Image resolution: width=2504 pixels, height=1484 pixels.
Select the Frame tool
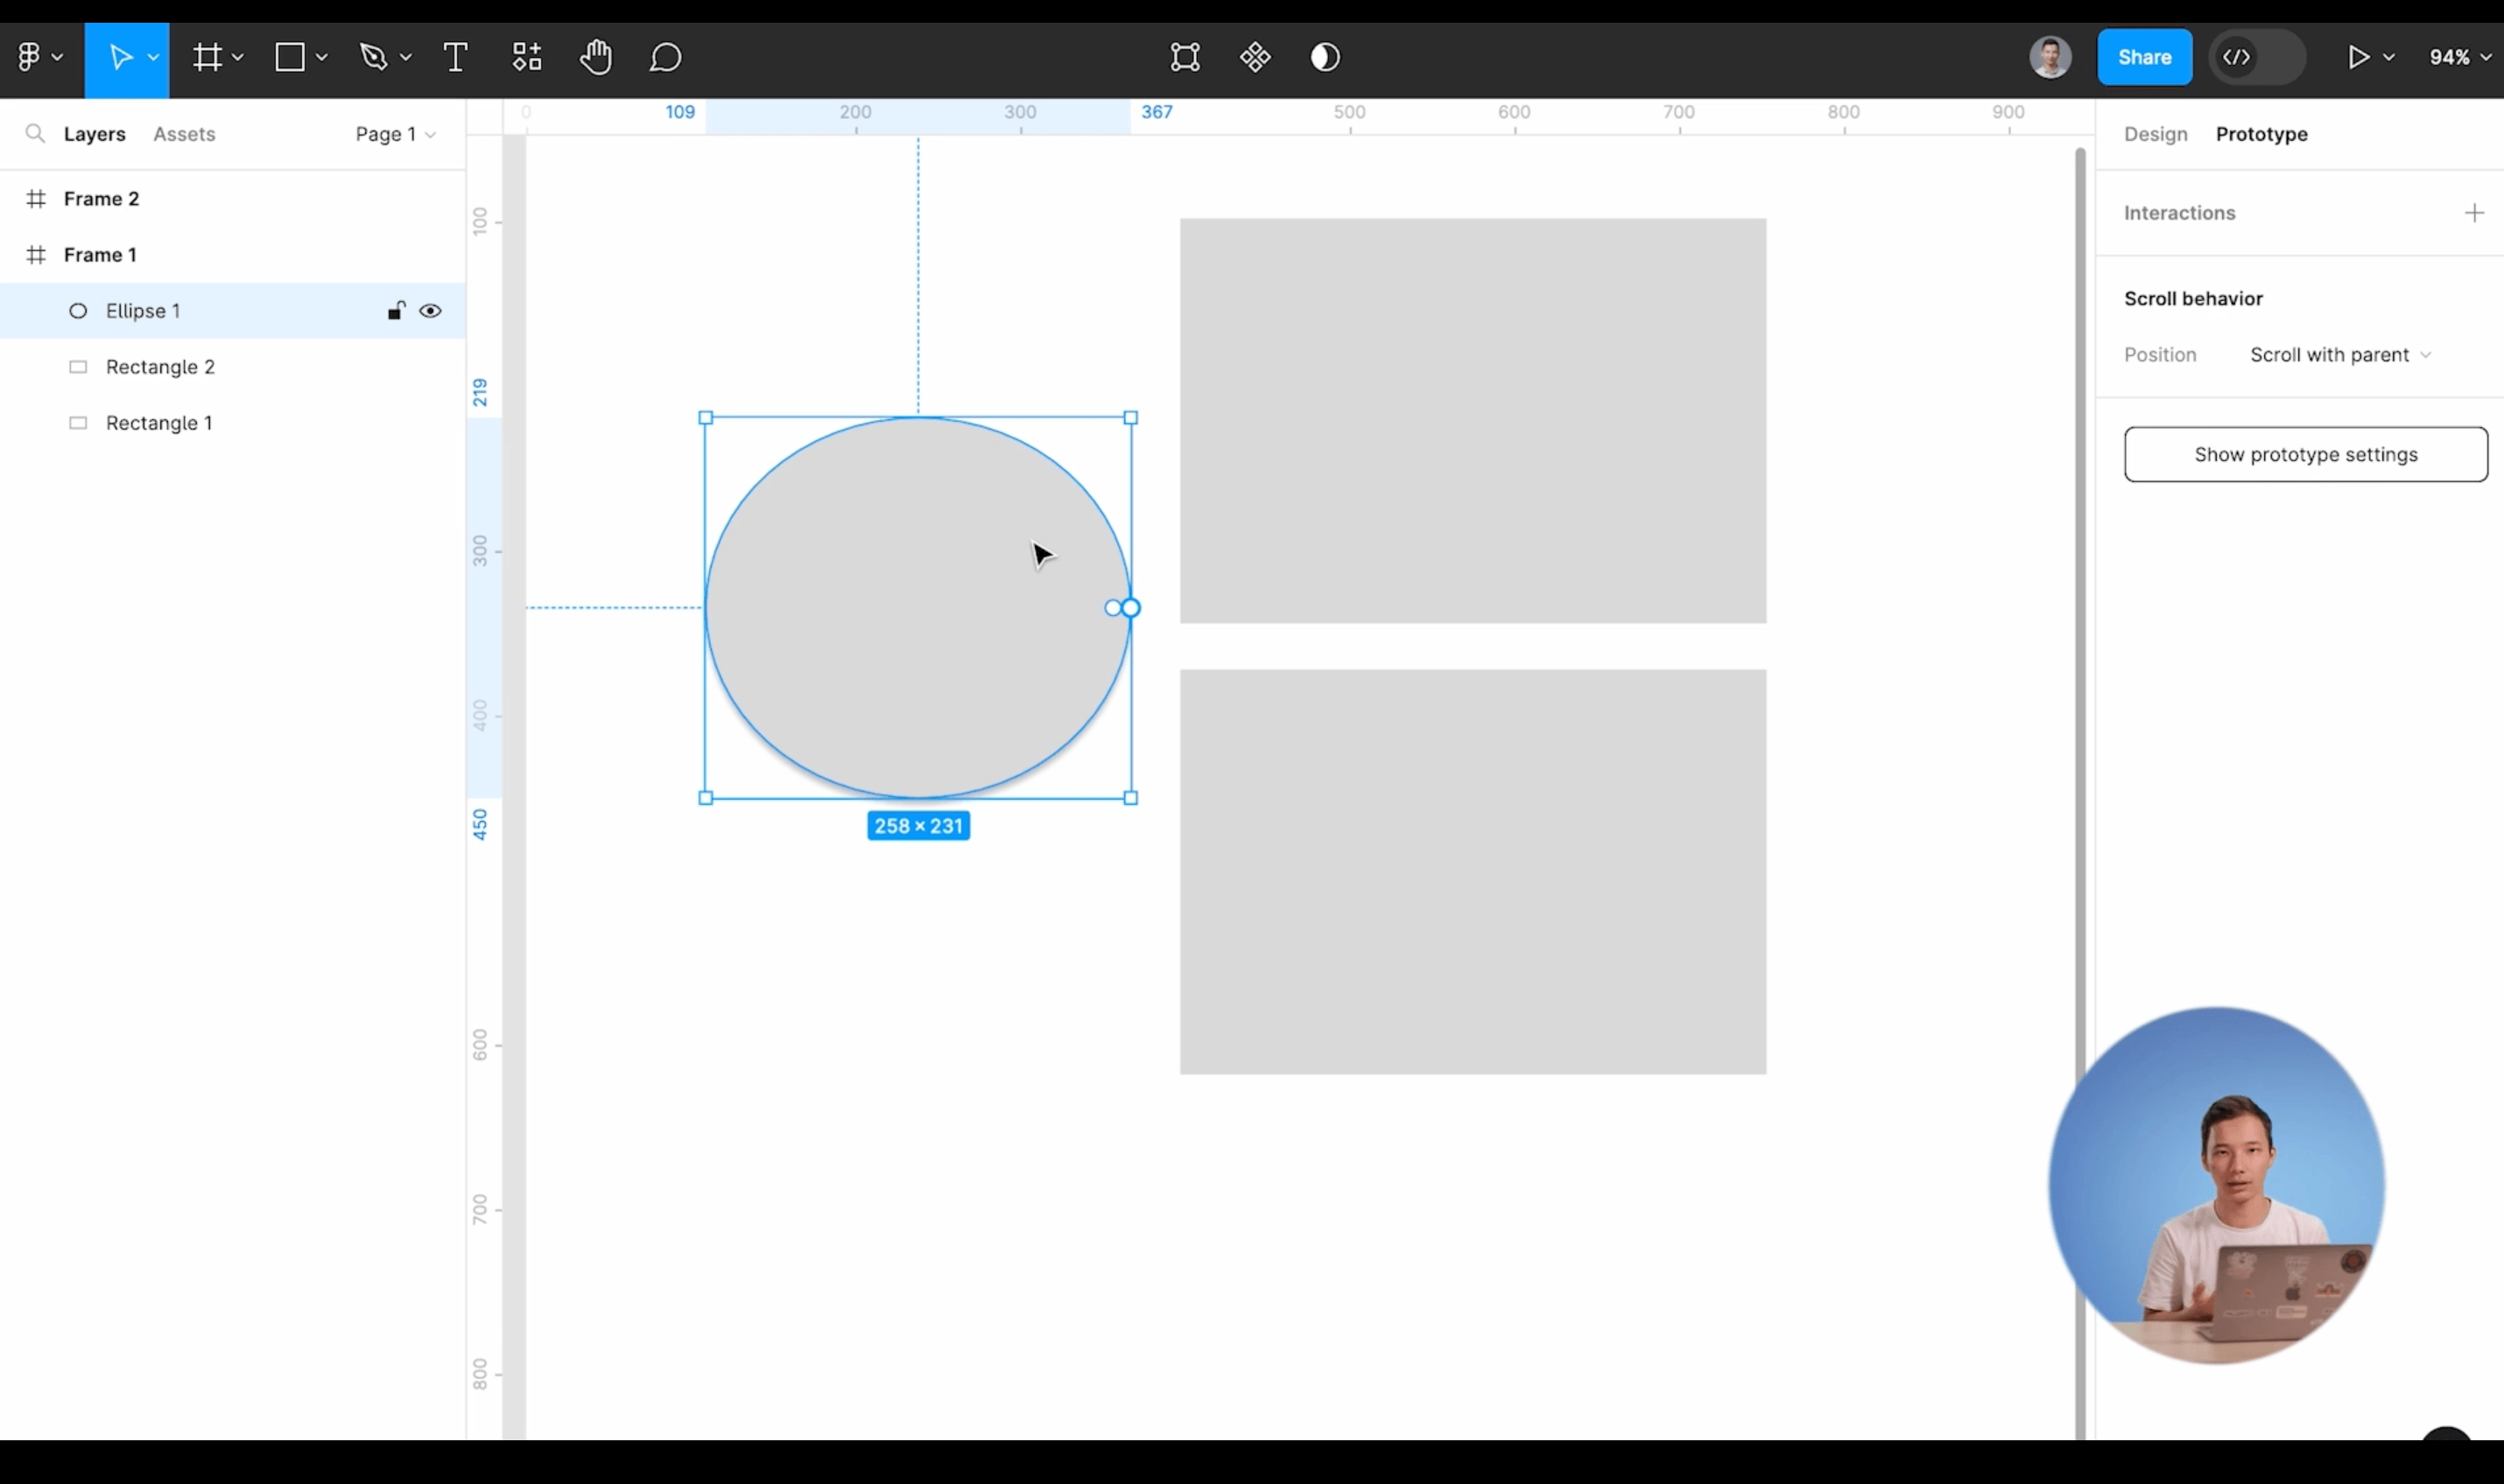[x=210, y=57]
